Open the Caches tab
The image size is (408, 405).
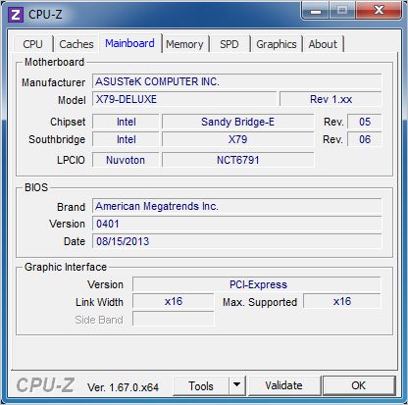tap(76, 44)
